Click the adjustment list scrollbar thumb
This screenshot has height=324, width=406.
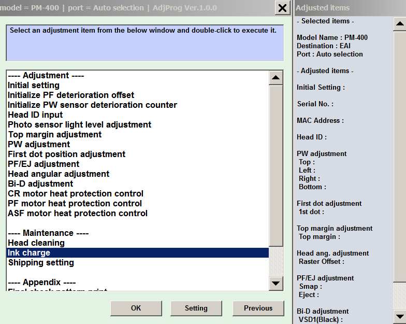275,165
